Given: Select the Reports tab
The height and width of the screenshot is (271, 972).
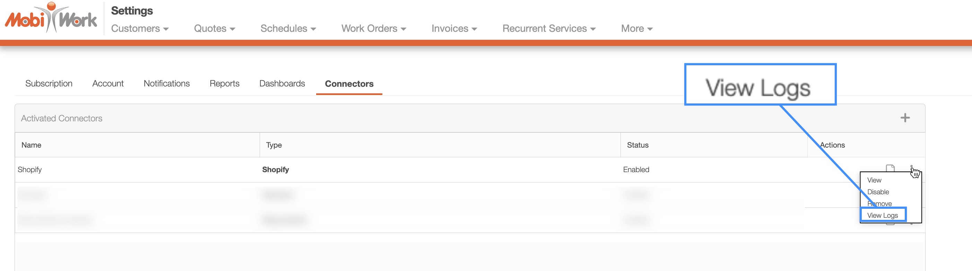Looking at the screenshot, I should [x=225, y=84].
